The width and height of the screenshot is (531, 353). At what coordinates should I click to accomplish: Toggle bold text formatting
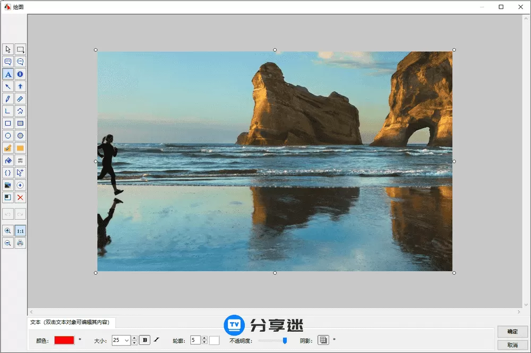pos(144,340)
